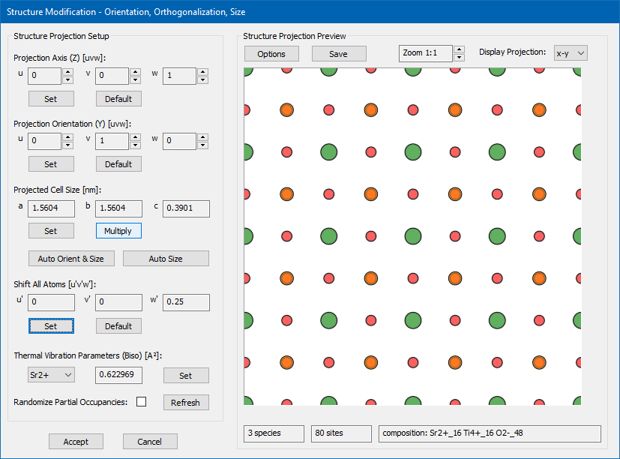Viewport: 620px width, 459px height.
Task: Enable Randomize Partial Occupancies
Action: pos(141,402)
